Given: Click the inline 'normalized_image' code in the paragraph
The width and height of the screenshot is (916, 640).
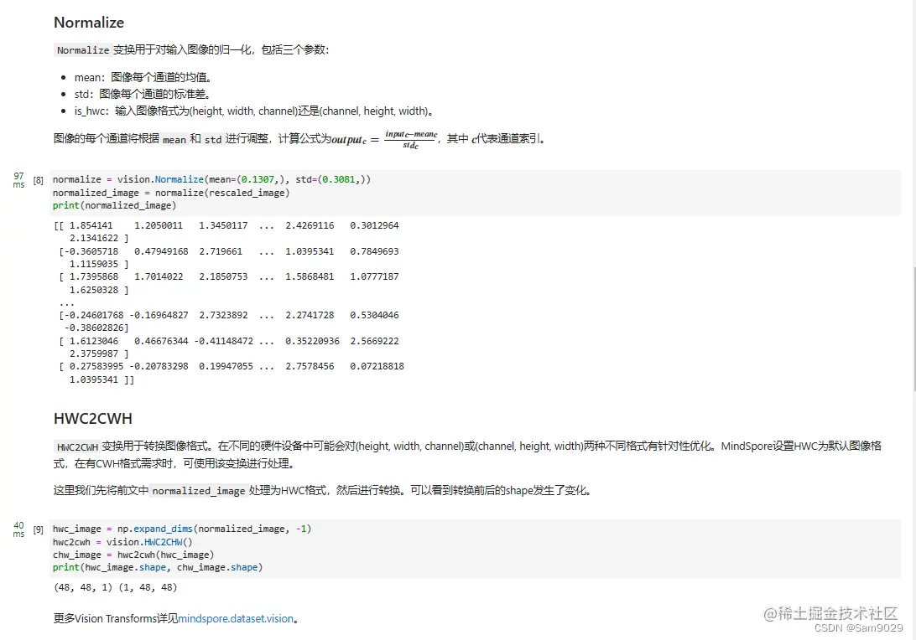Looking at the screenshot, I should [x=199, y=491].
